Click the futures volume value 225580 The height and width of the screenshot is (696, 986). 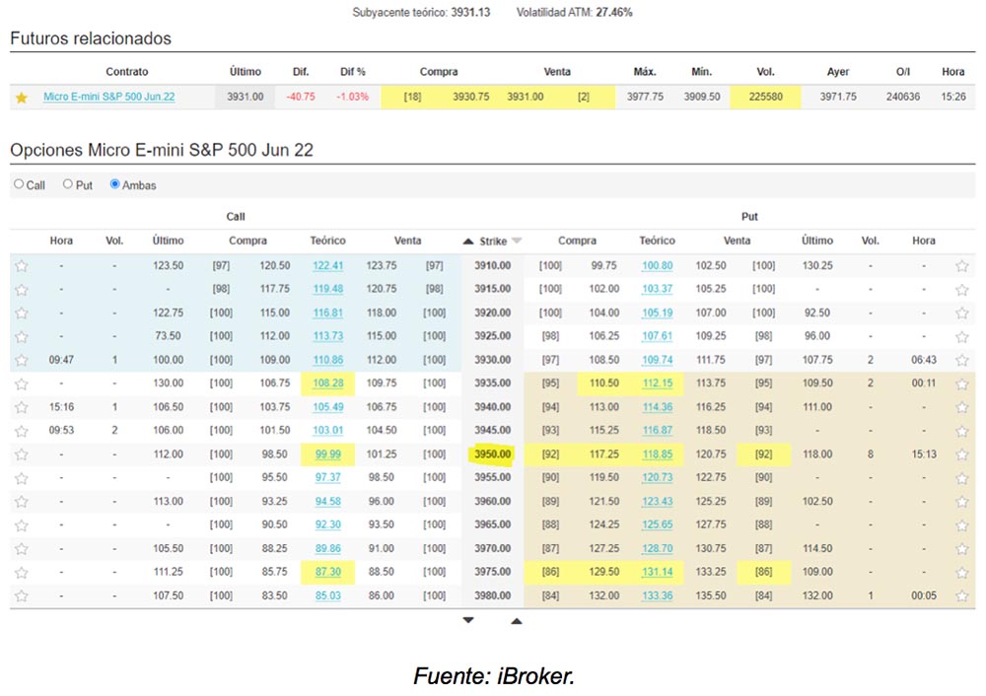(765, 97)
